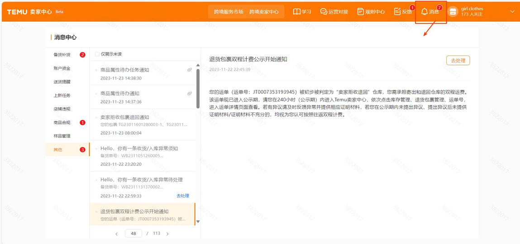Expand the account dropdown arrow
Screen dimensions: 520x244
[x=512, y=12]
